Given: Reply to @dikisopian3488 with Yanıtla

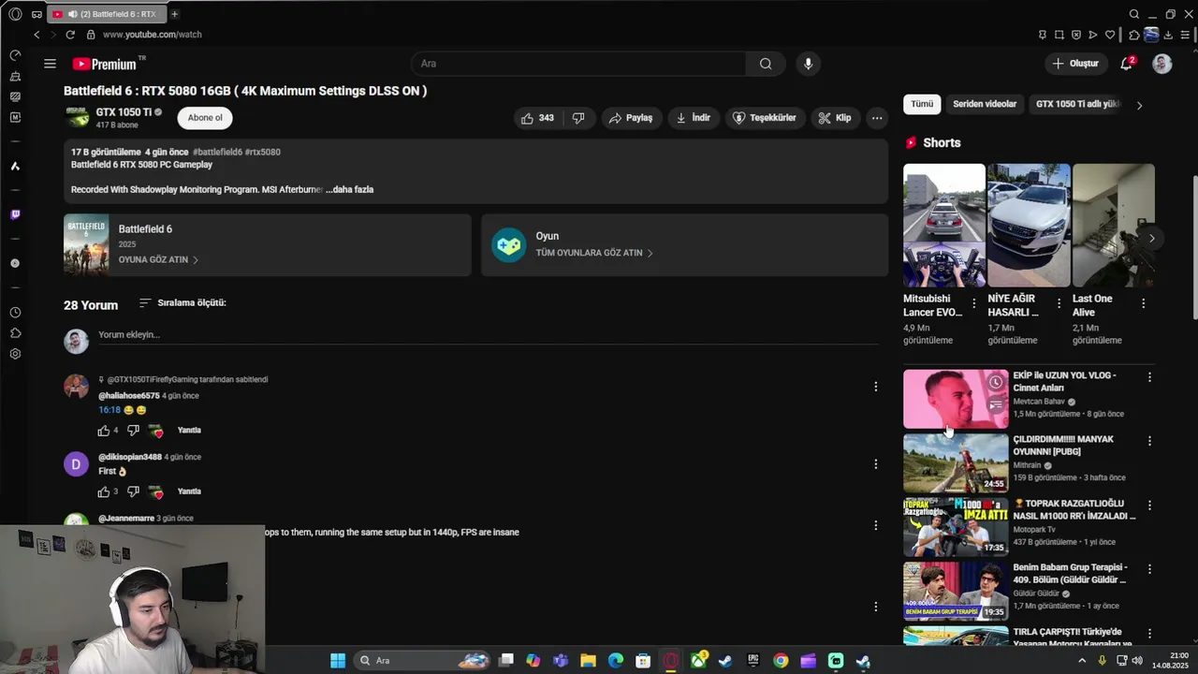Looking at the screenshot, I should pyautogui.click(x=189, y=491).
